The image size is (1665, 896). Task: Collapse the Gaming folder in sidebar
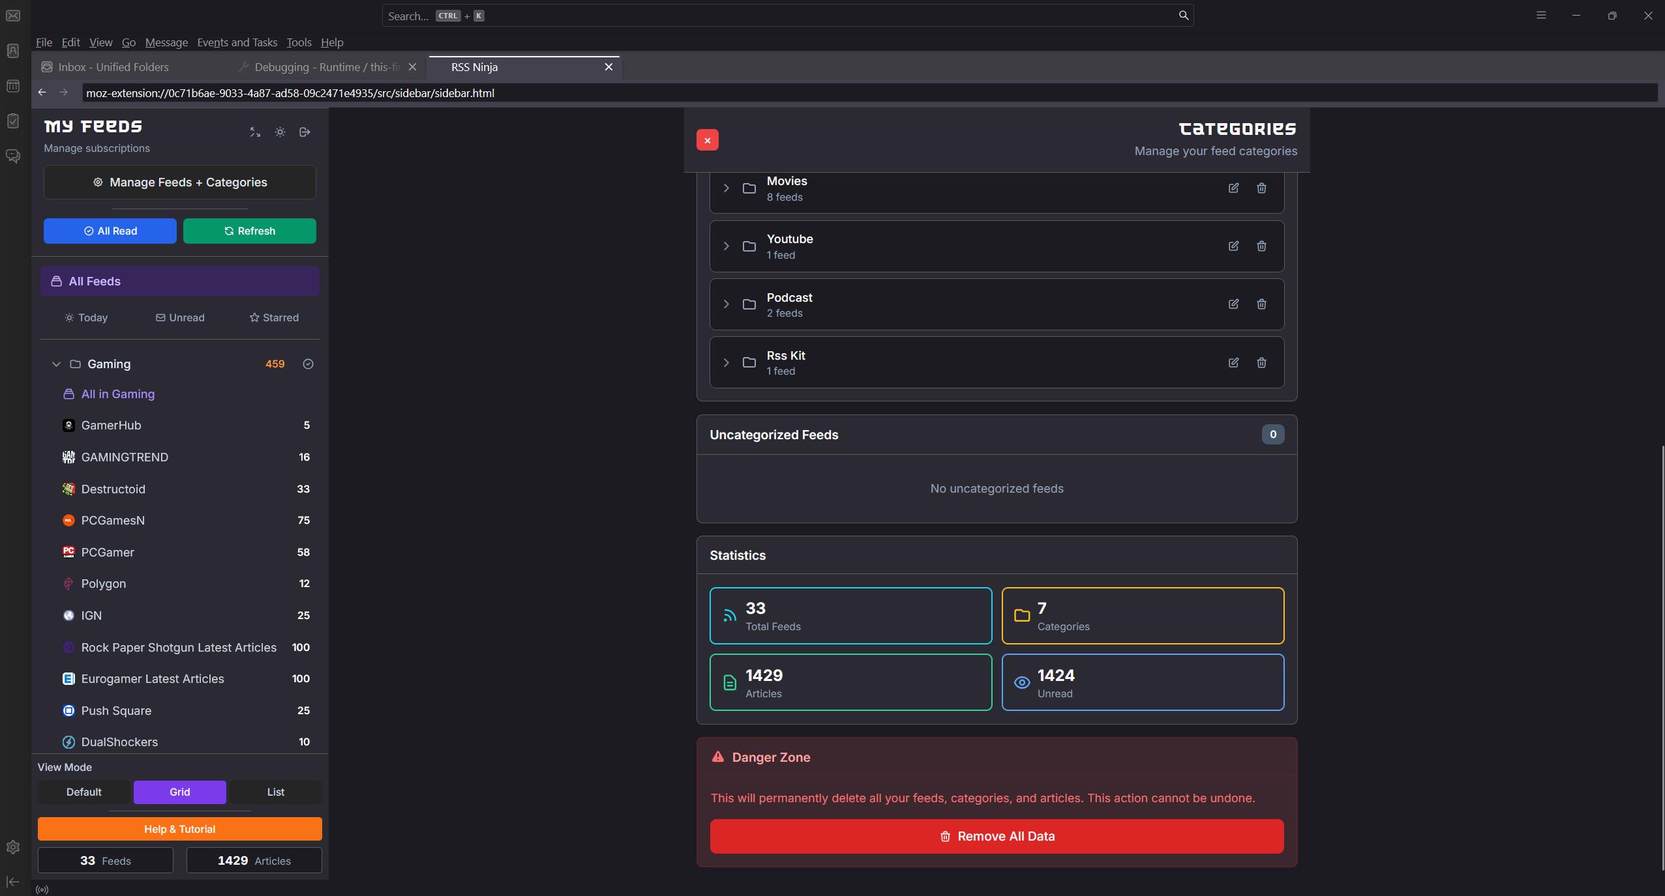coord(56,364)
